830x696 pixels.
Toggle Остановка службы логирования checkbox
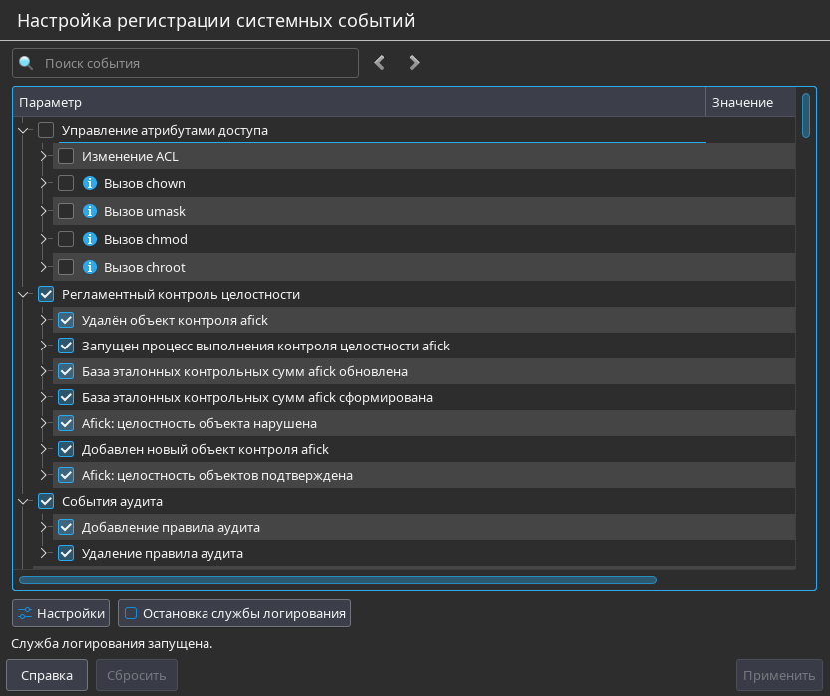click(x=131, y=613)
